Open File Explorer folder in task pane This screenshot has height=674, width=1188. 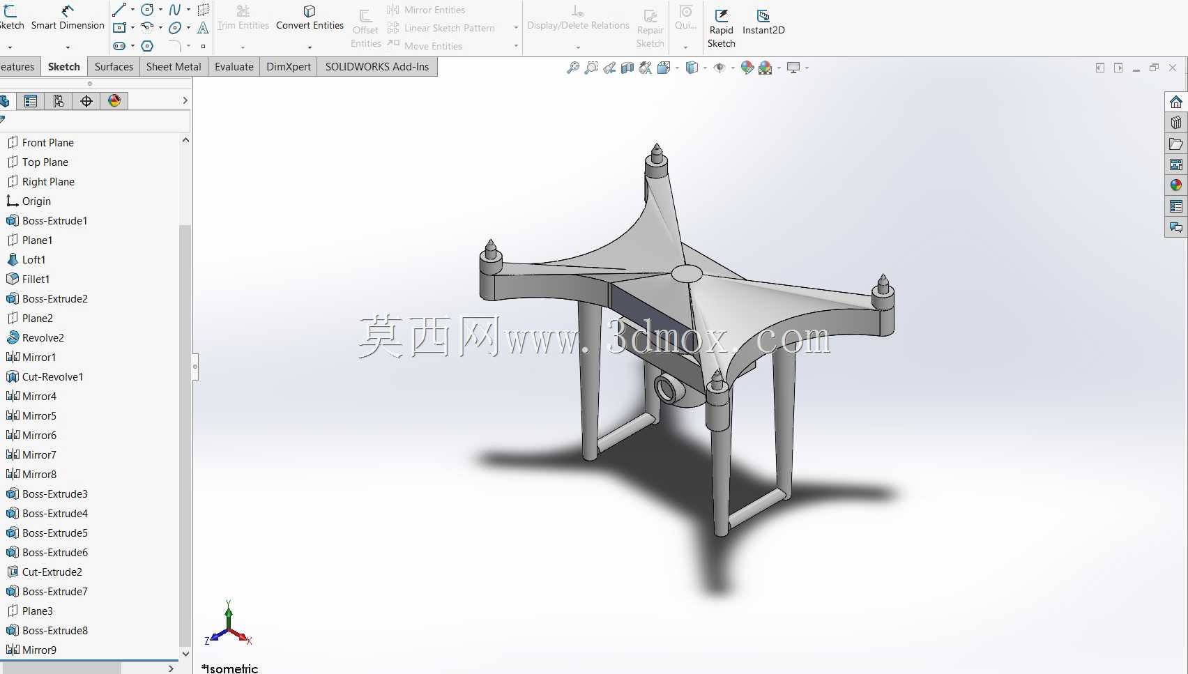click(x=1176, y=144)
